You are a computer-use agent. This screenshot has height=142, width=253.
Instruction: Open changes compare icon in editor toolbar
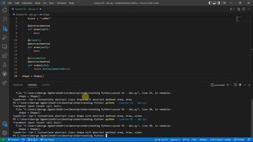[x=239, y=9]
